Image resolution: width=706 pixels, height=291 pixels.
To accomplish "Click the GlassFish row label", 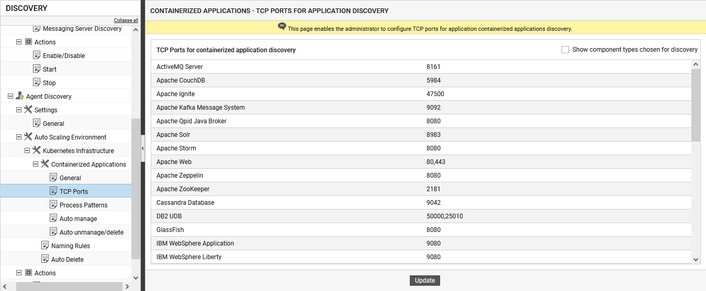I will point(170,230).
